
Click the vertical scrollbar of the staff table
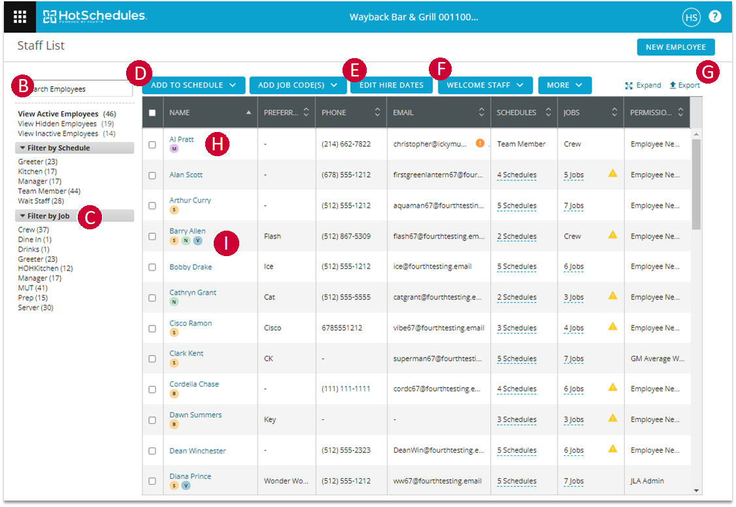click(x=696, y=184)
